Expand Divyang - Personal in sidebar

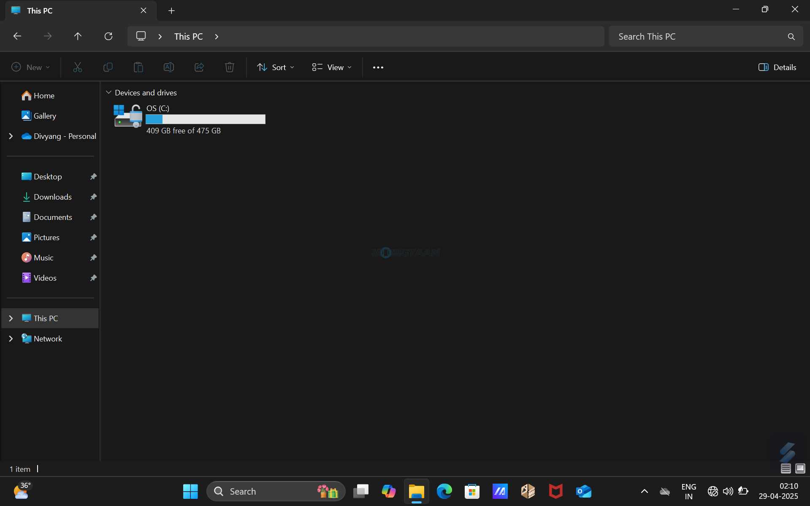tap(11, 136)
